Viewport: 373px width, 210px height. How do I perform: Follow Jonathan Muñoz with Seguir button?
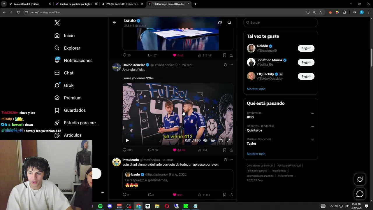tap(306, 62)
